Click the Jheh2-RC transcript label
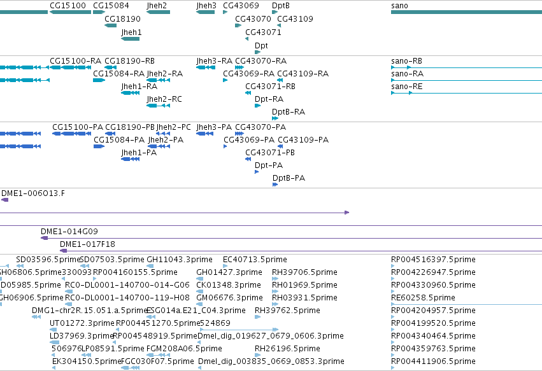The height and width of the screenshot is (371, 542). pos(164,99)
